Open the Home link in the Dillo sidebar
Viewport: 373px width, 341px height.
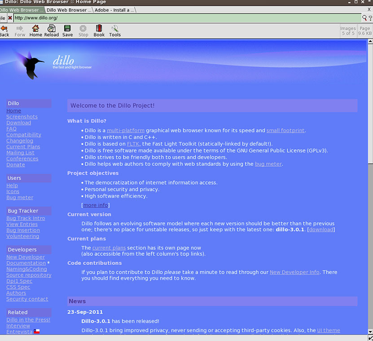13,111
